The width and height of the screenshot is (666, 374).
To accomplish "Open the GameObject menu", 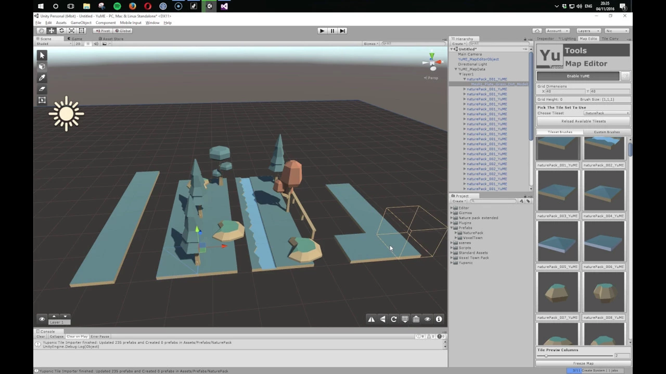I will pos(81,23).
